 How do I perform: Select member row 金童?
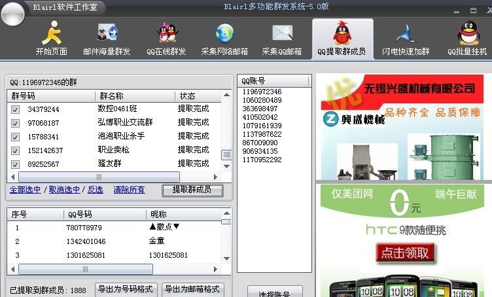(114, 241)
